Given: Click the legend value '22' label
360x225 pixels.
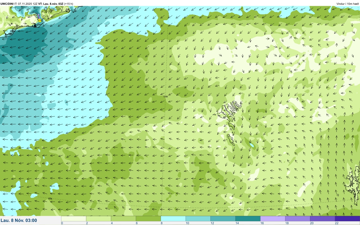Looking at the screenshot, I should pyautogui.click(x=336, y=223).
